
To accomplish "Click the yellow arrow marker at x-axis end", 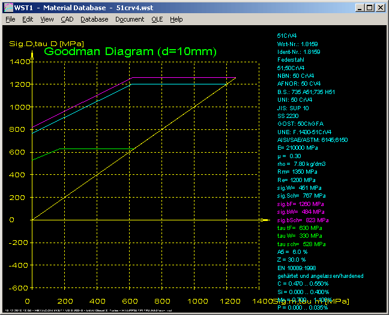I will coord(265,220).
